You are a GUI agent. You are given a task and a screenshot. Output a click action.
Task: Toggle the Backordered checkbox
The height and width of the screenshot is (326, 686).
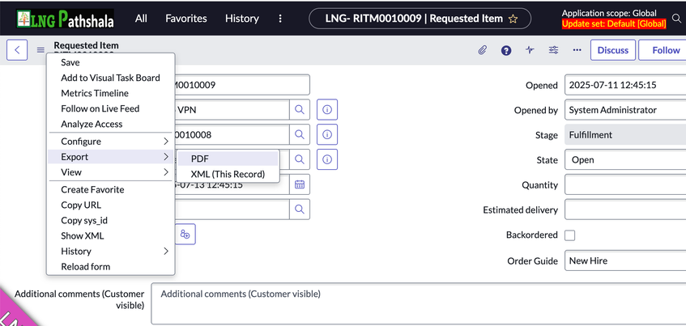click(x=569, y=235)
